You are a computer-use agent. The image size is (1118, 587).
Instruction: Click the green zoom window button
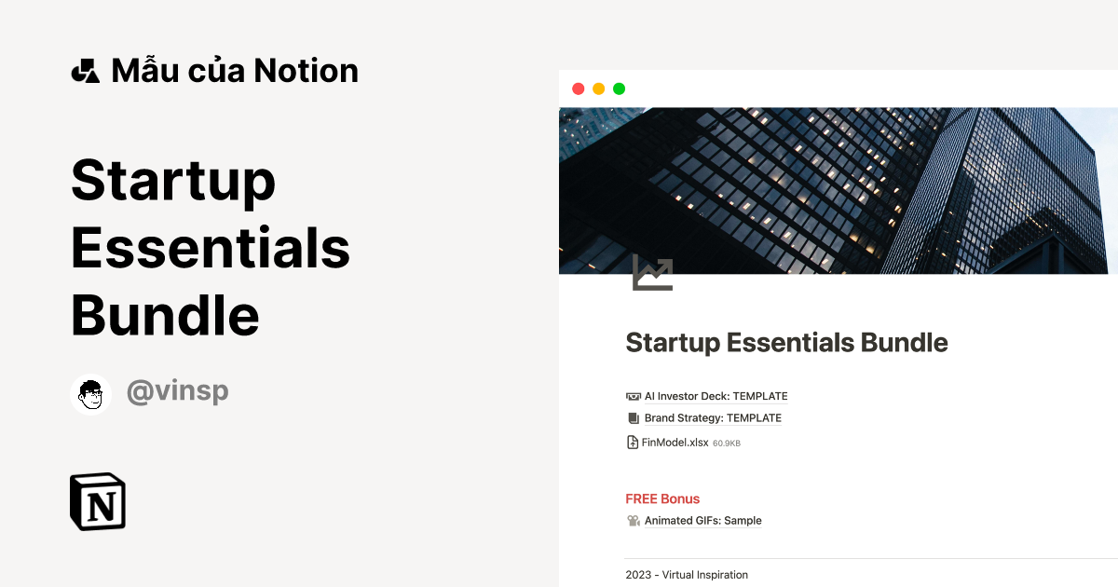[620, 89]
